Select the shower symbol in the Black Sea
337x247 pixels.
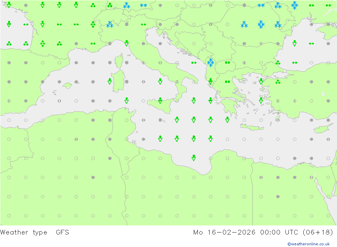click(295, 43)
